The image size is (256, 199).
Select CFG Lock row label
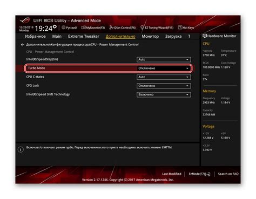(32, 86)
